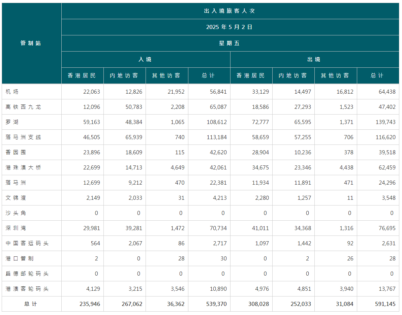Click the 中国客运码头 row label
The image size is (402, 315).
(x=27, y=243)
